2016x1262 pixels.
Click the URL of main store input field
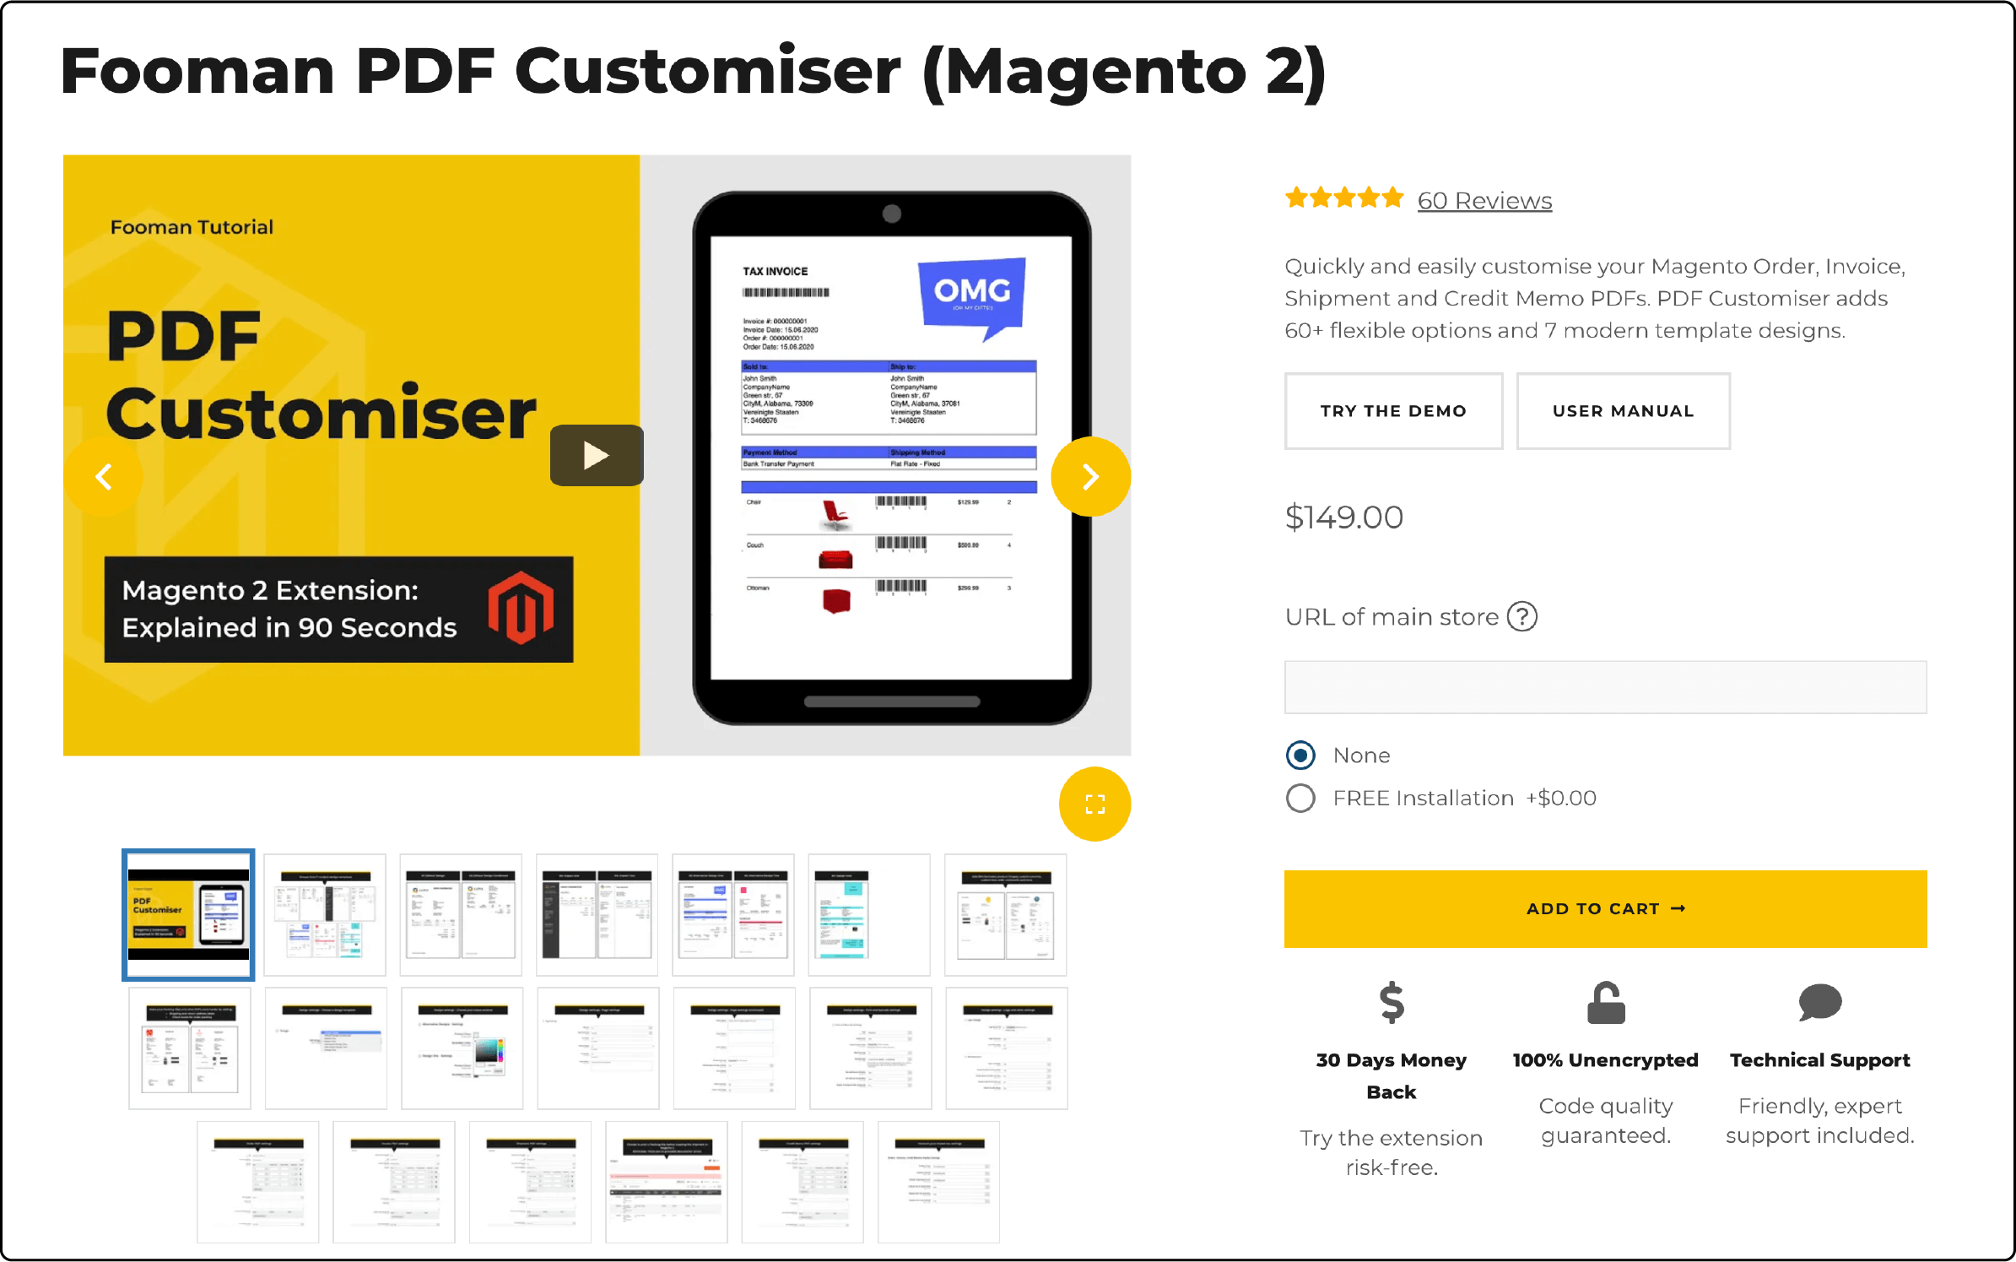tap(1606, 684)
